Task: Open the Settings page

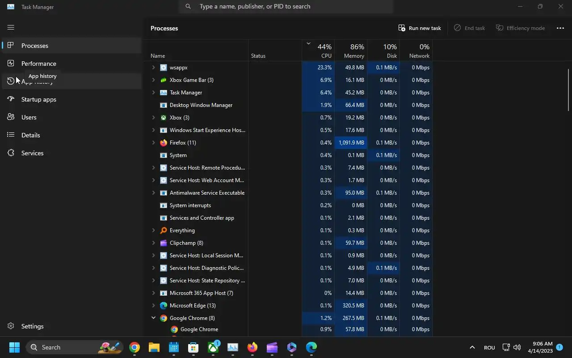Action: pyautogui.click(x=71, y=326)
